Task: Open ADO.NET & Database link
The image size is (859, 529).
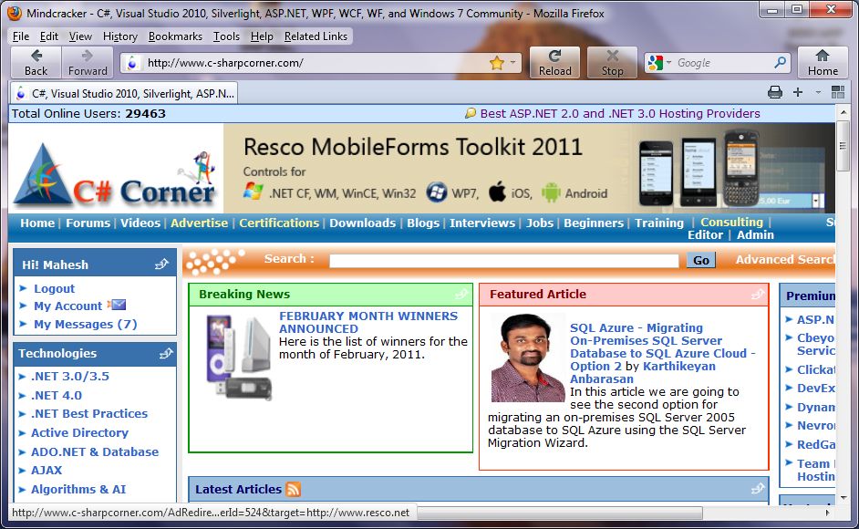Action: [x=95, y=451]
